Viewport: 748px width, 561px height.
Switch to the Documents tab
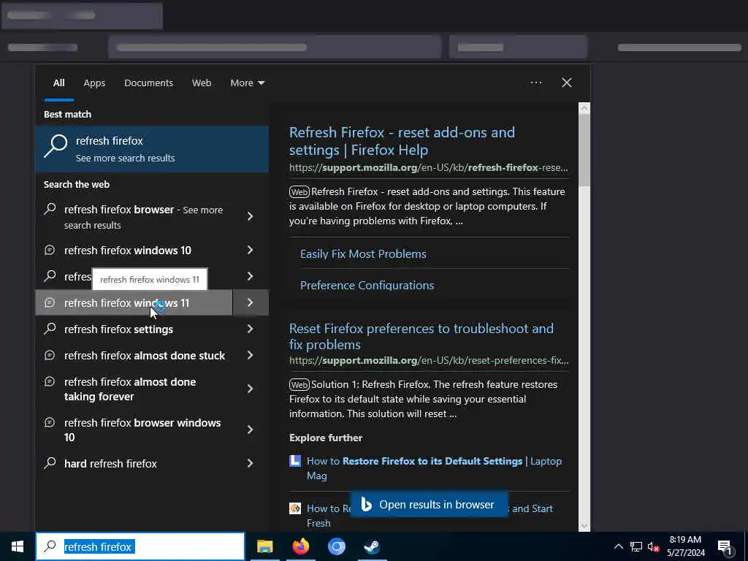(x=148, y=83)
